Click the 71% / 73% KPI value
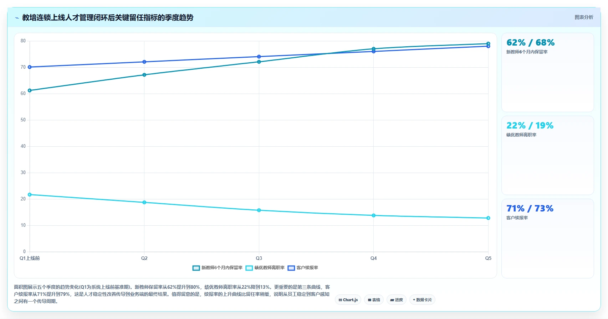 (x=530, y=209)
